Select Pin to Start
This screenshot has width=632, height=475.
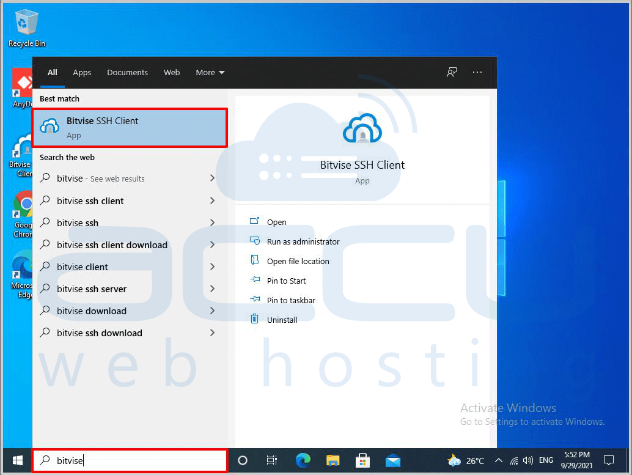click(x=278, y=281)
